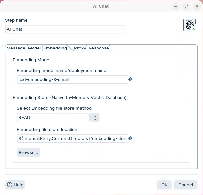Go to the Proxy tab

pyautogui.click(x=80, y=48)
